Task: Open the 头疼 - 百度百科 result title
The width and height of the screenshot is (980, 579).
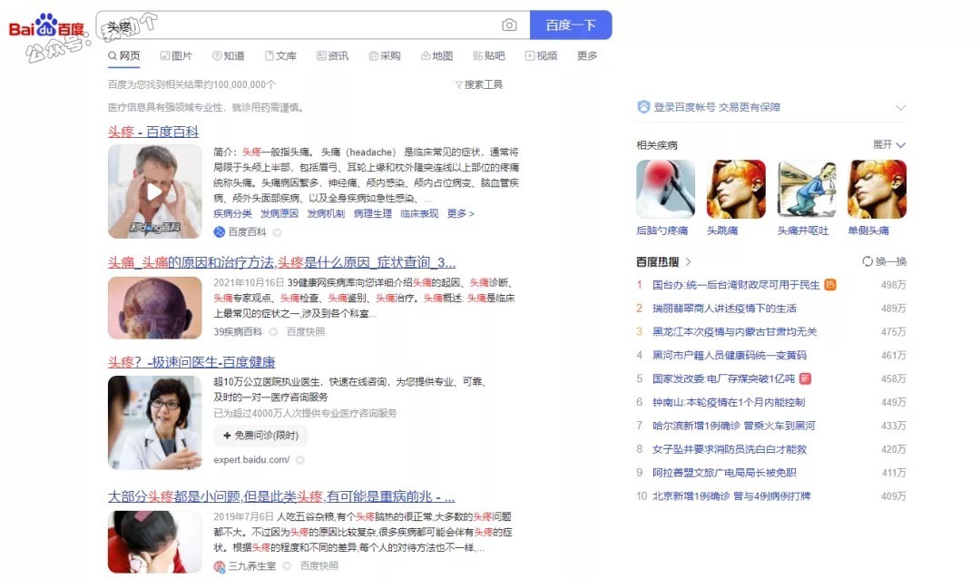Action: point(153,132)
